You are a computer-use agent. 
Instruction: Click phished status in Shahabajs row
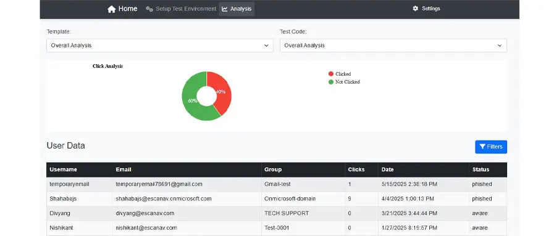click(482, 198)
